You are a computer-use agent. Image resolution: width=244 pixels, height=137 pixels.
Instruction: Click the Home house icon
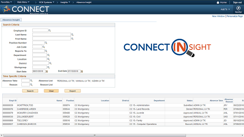click(218, 3)
